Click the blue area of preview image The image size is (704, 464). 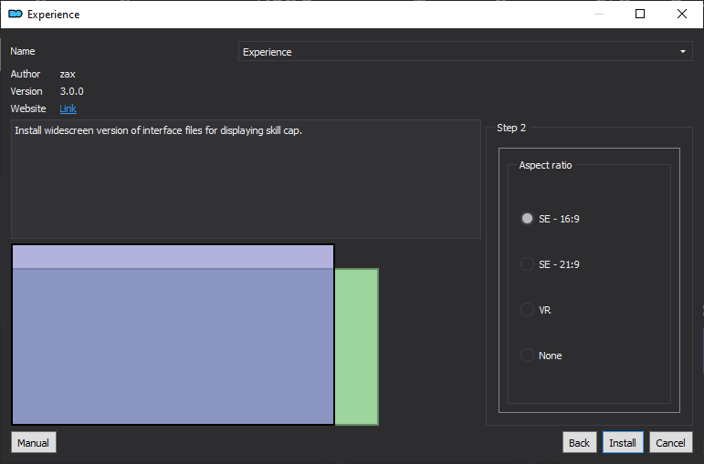coord(173,346)
